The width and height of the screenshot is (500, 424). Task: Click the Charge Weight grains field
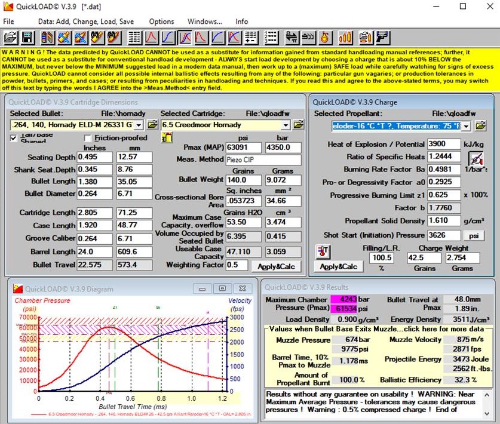point(424,258)
